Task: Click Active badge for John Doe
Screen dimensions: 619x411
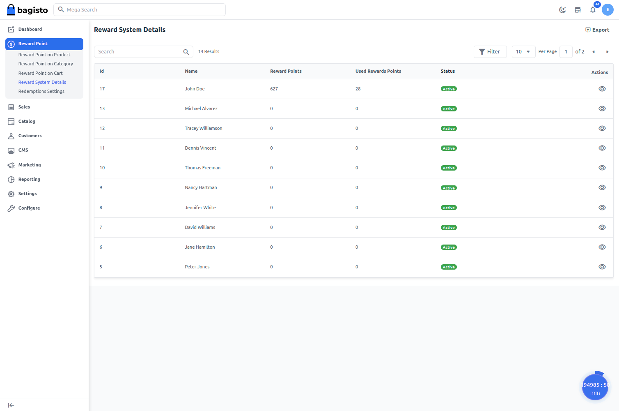Action: [x=449, y=89]
